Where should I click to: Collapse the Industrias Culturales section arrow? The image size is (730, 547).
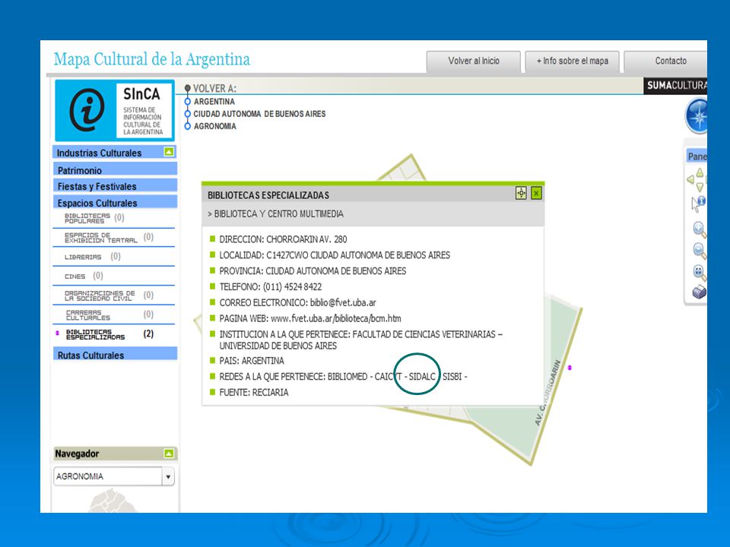point(169,152)
